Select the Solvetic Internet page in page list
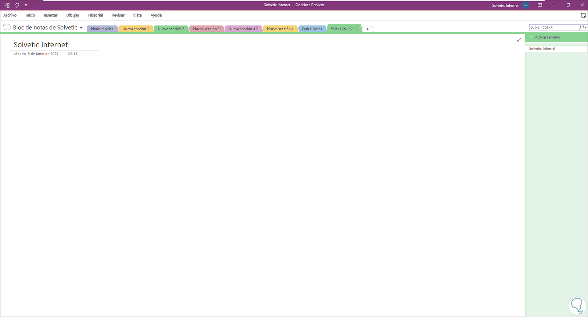The height and width of the screenshot is (317, 588). (x=556, y=48)
